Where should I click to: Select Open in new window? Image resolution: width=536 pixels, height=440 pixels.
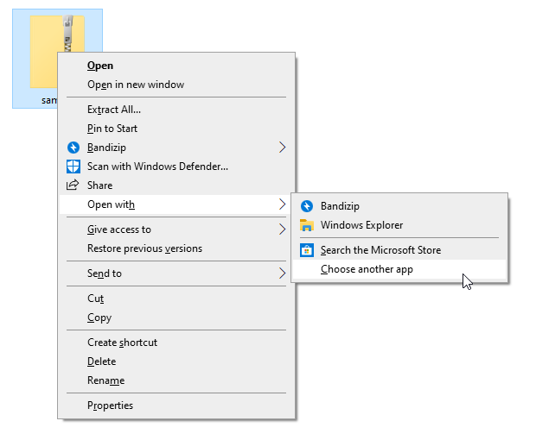click(x=136, y=85)
